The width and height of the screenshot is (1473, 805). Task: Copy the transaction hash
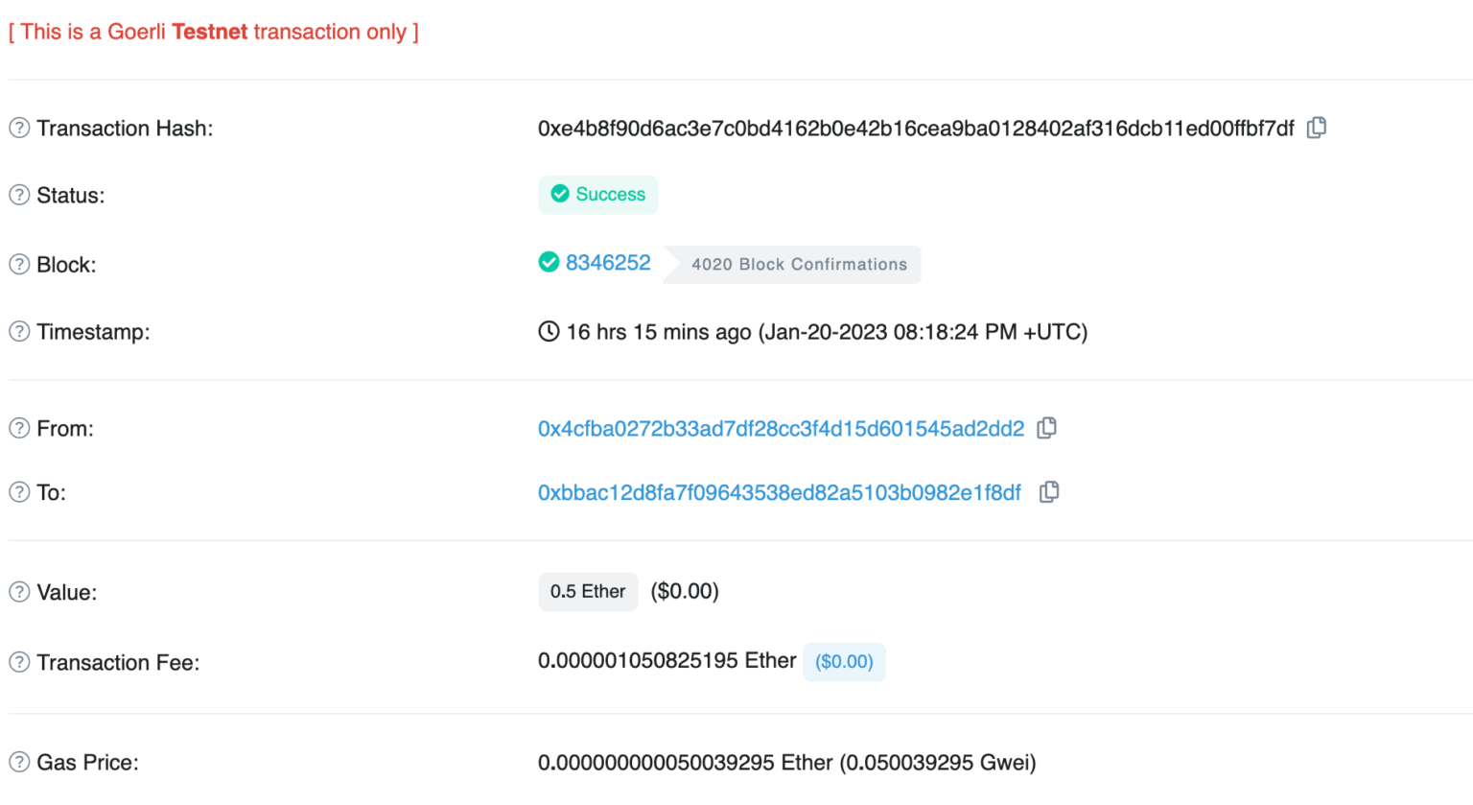(x=1316, y=128)
